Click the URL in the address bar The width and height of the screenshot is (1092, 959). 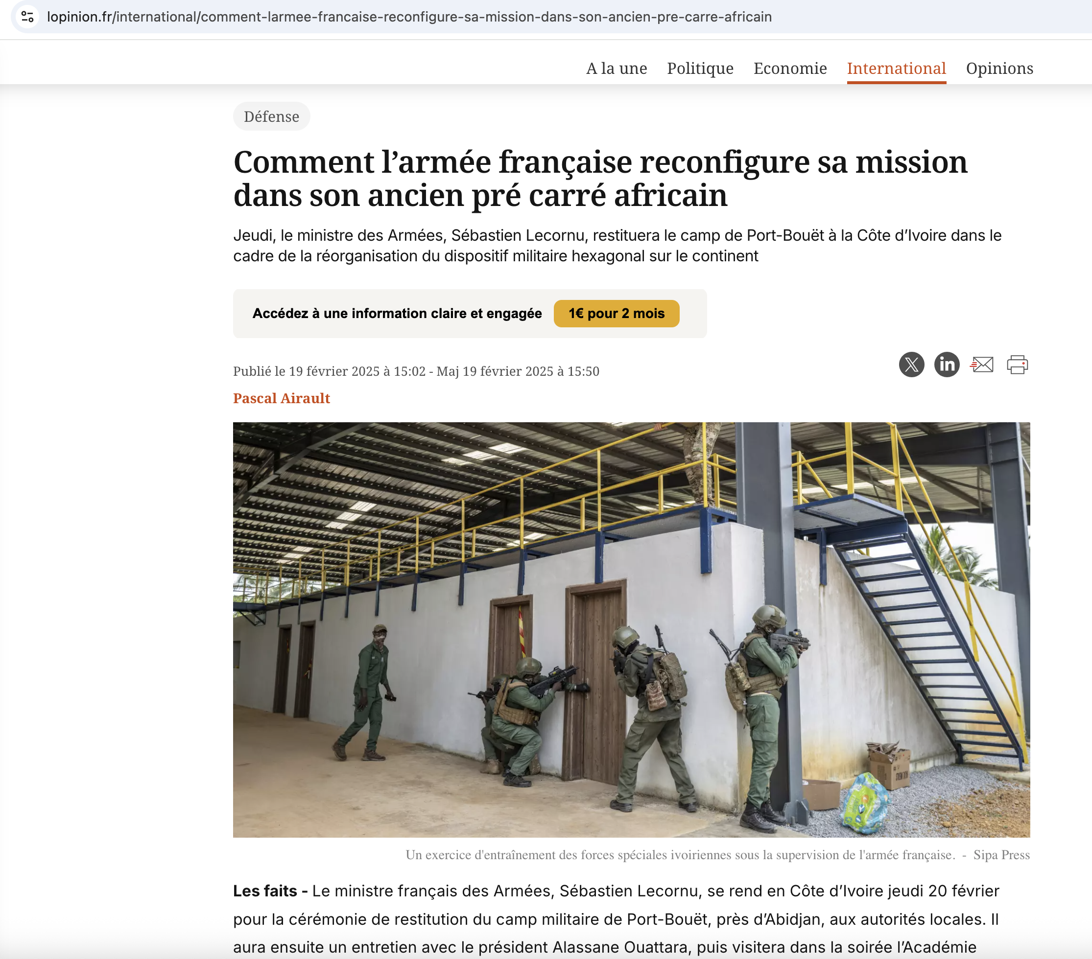tap(409, 17)
